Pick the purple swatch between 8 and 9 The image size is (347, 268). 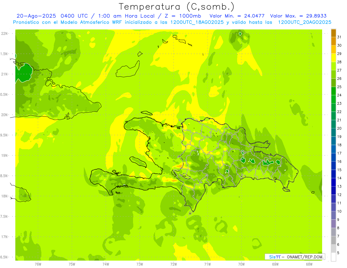click(333, 224)
